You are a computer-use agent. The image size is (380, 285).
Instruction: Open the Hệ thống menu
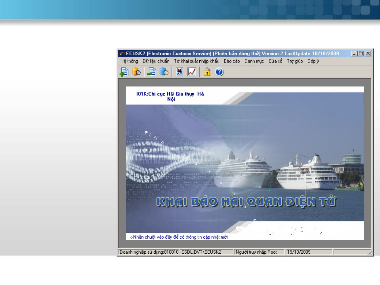tap(129, 61)
